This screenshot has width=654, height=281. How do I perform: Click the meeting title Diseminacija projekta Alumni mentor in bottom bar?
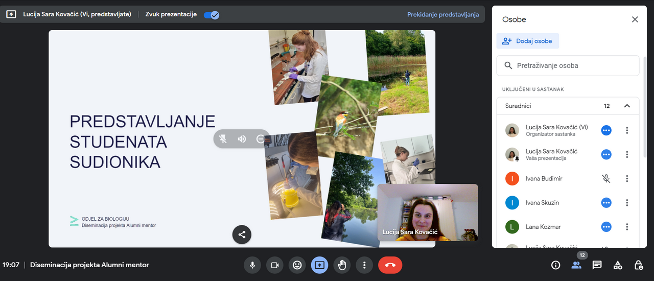point(89,265)
